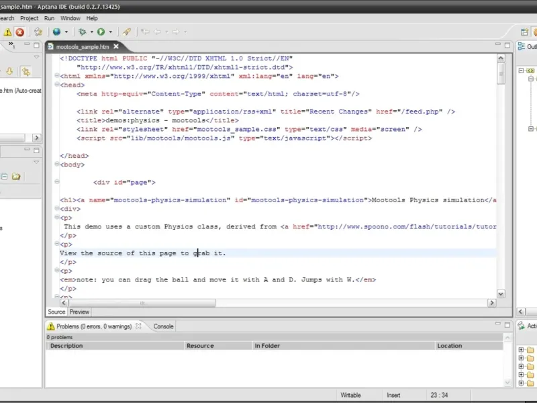Image resolution: width=537 pixels, height=403 pixels.
Task: Click the editor vertical scrollbar down arrow
Action: pos(501,294)
